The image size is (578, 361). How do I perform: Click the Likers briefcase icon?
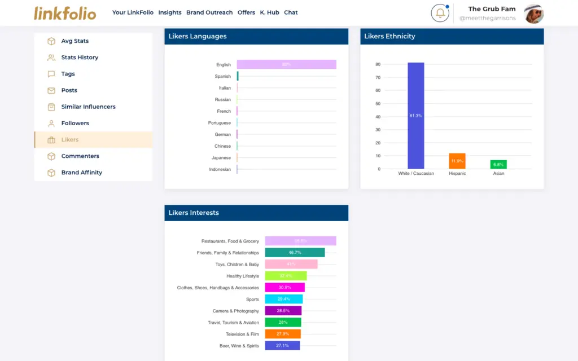coord(51,140)
